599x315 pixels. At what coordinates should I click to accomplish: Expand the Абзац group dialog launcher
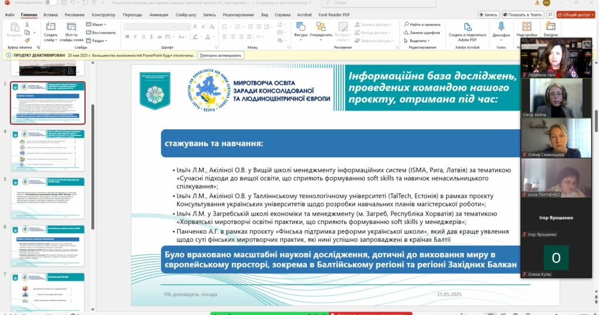(x=289, y=47)
